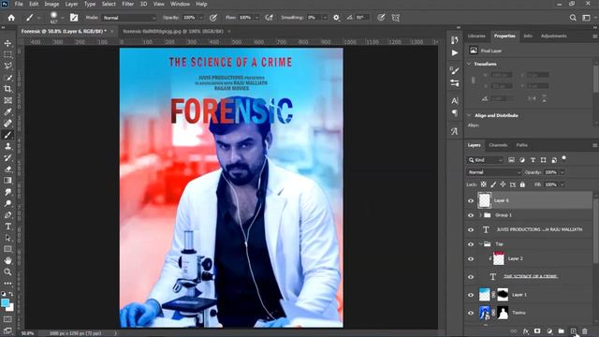Click the background color swatch

click(10, 308)
